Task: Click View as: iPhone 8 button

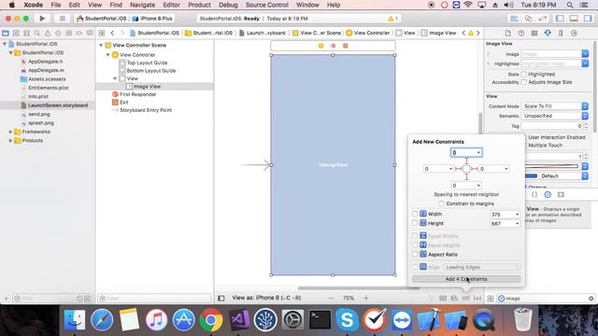Action: coord(266,298)
